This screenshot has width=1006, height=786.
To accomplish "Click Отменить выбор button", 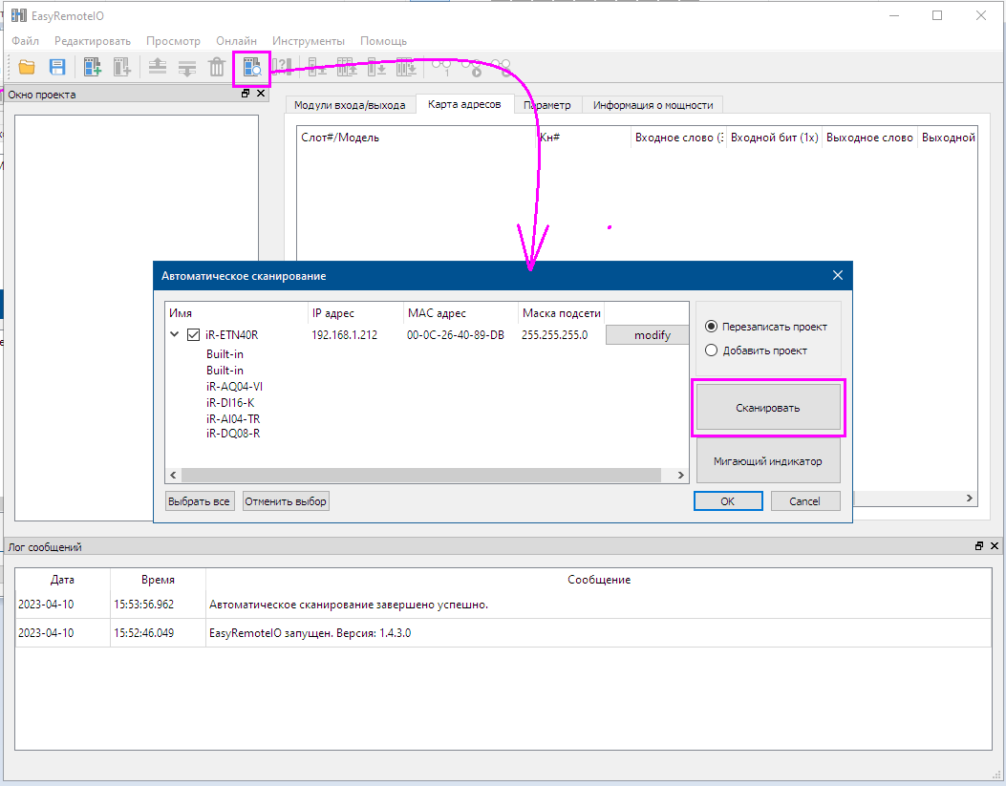I will click(x=286, y=501).
